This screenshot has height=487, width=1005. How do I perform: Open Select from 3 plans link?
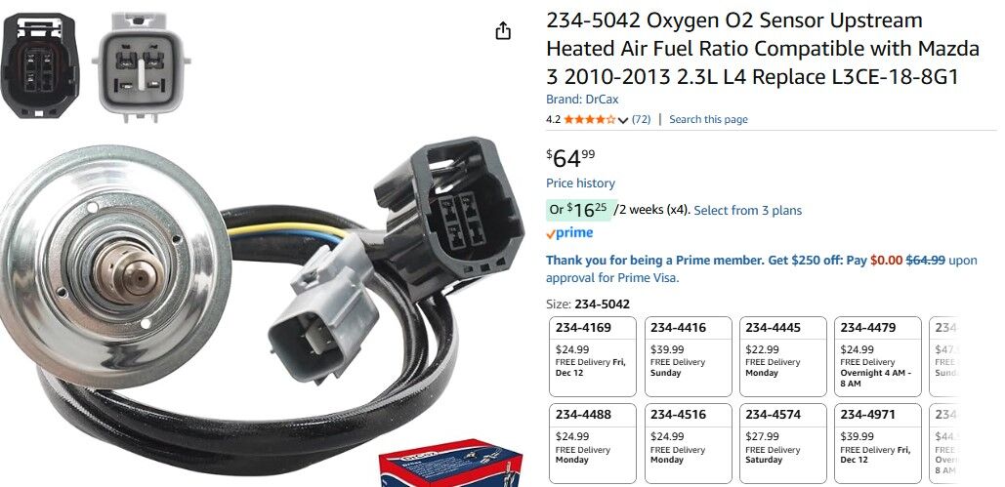(x=747, y=210)
